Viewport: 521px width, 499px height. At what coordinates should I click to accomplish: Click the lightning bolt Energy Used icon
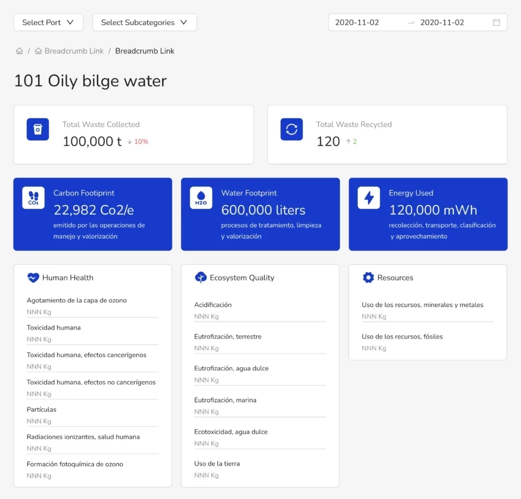click(369, 198)
